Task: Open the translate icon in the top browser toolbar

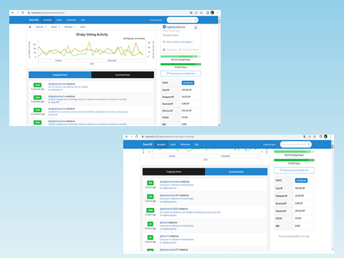Action: tap(191, 13)
